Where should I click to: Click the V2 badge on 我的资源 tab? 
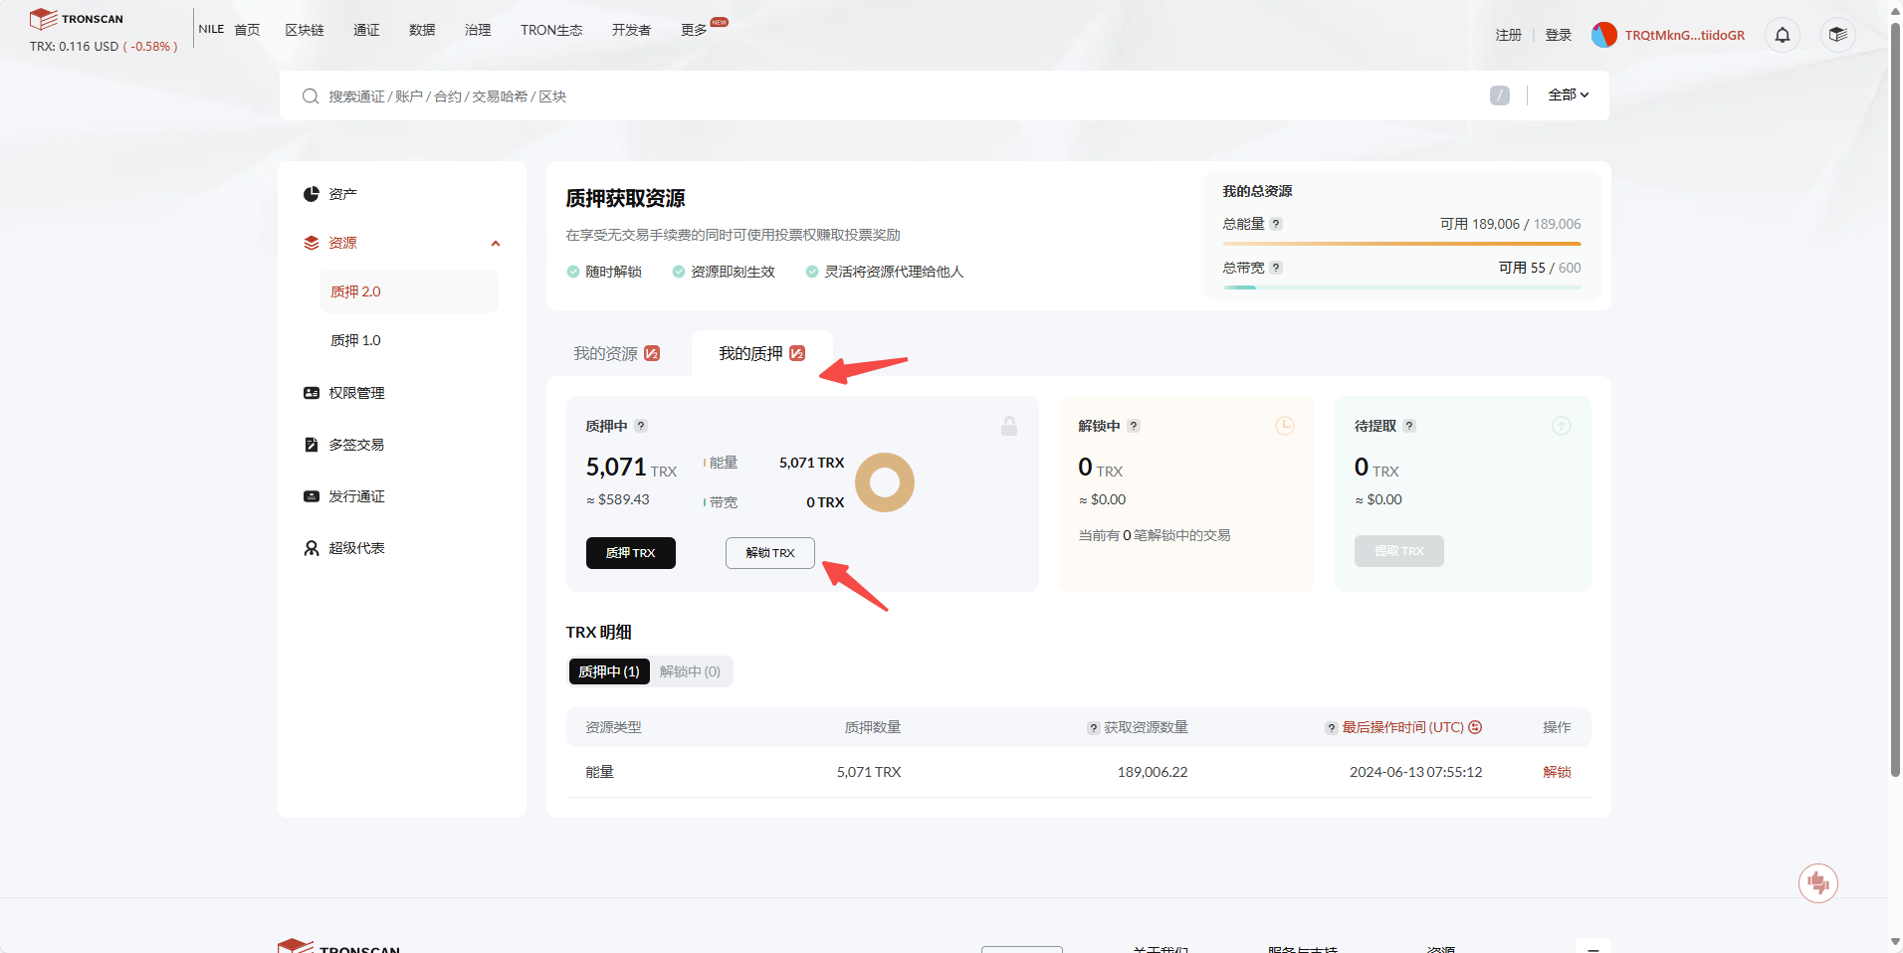[652, 353]
